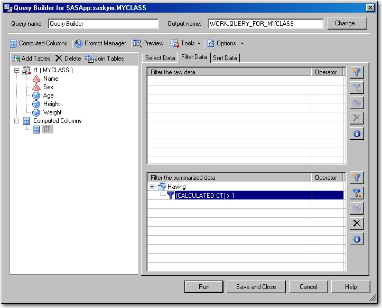Click info icon beside raw data filter

click(x=357, y=133)
